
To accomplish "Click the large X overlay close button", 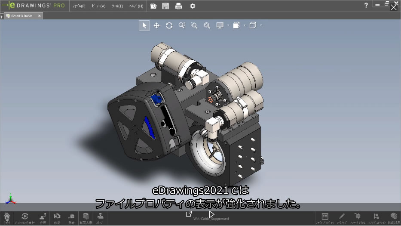I will (x=394, y=7).
